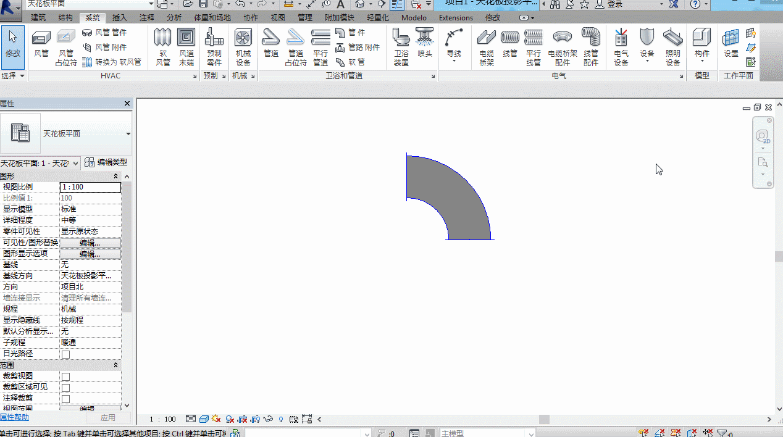Image resolution: width=783 pixels, height=437 pixels.
Task: Click the 卫浴装置 plumbing fixture tool
Action: pyautogui.click(x=401, y=48)
